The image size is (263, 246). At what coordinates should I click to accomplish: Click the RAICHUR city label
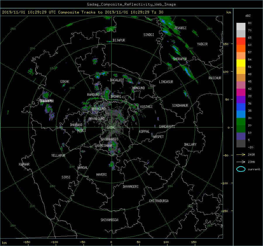[215, 78]
